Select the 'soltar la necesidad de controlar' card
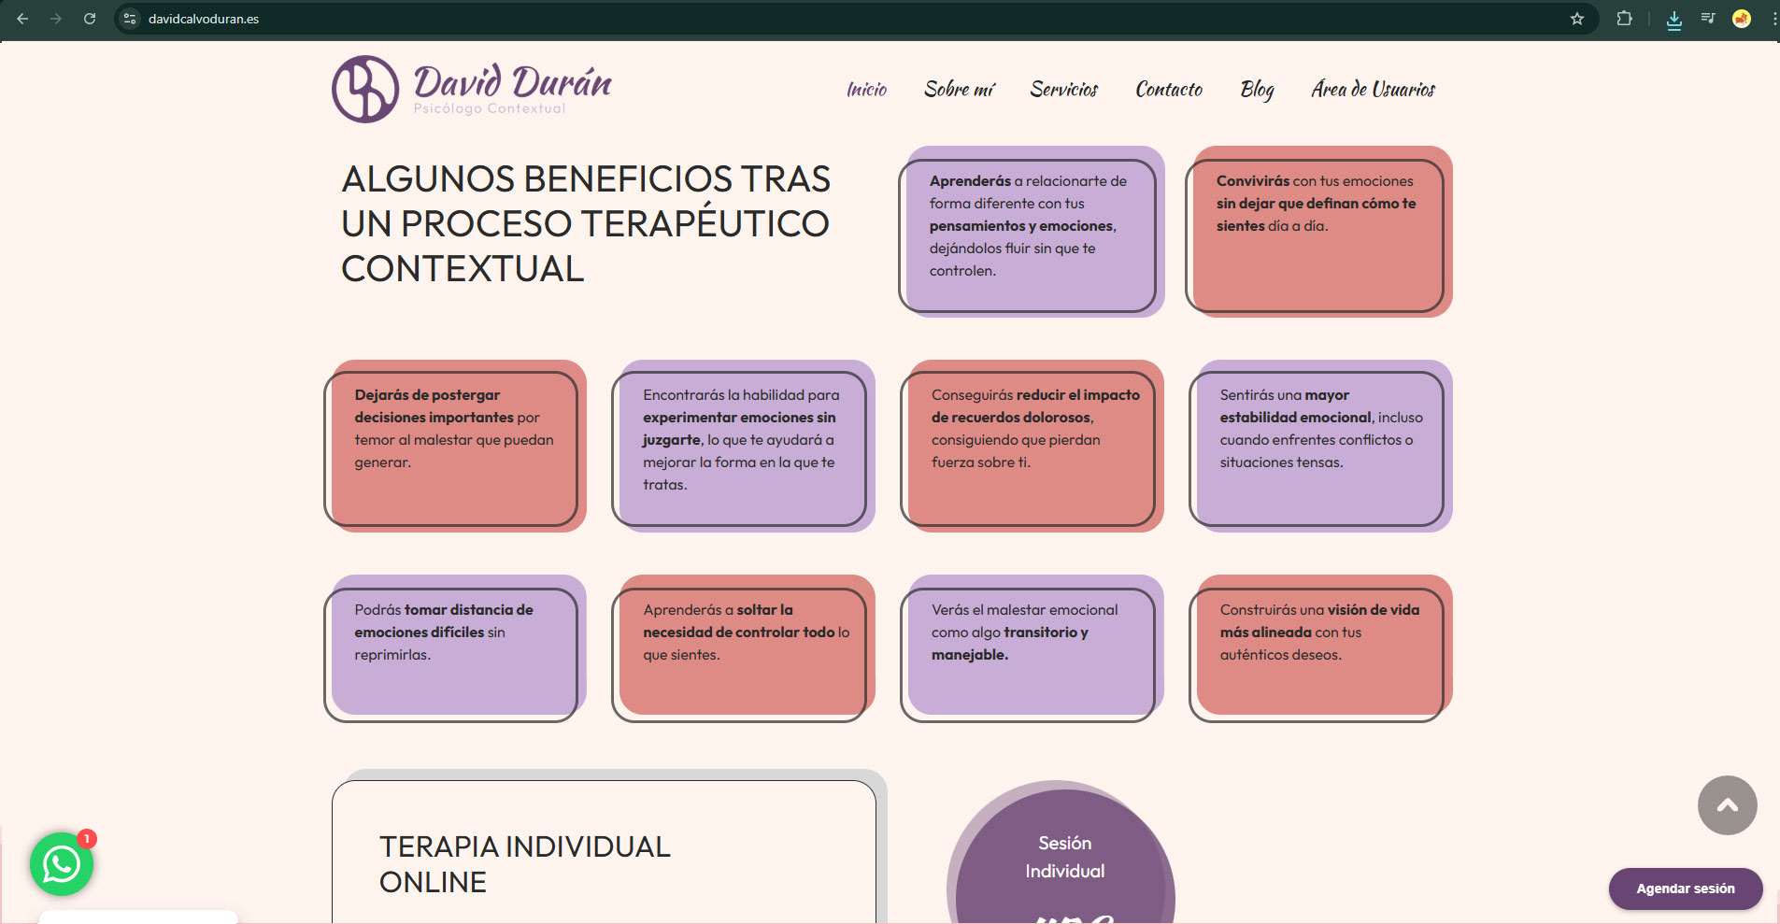The height and width of the screenshot is (924, 1780). (x=743, y=648)
